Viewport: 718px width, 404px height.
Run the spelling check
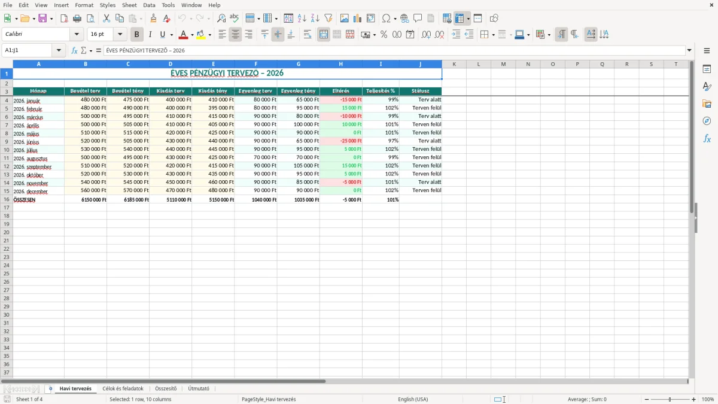point(235,19)
